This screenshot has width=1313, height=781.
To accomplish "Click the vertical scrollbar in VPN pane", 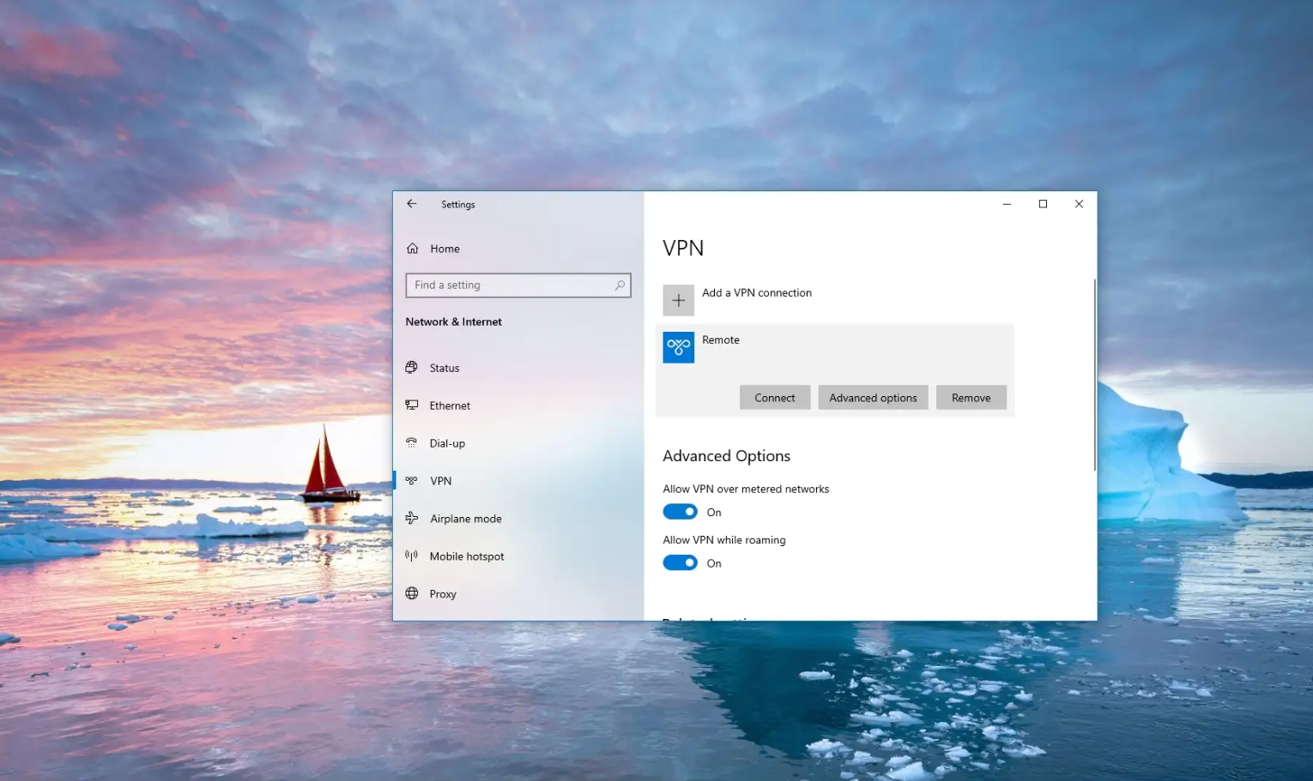I will (x=1095, y=375).
